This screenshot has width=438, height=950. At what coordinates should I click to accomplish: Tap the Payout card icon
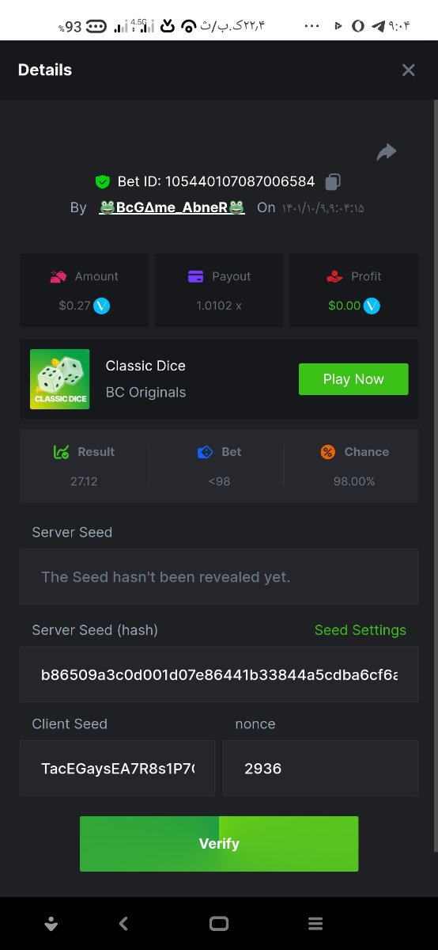pos(196,276)
